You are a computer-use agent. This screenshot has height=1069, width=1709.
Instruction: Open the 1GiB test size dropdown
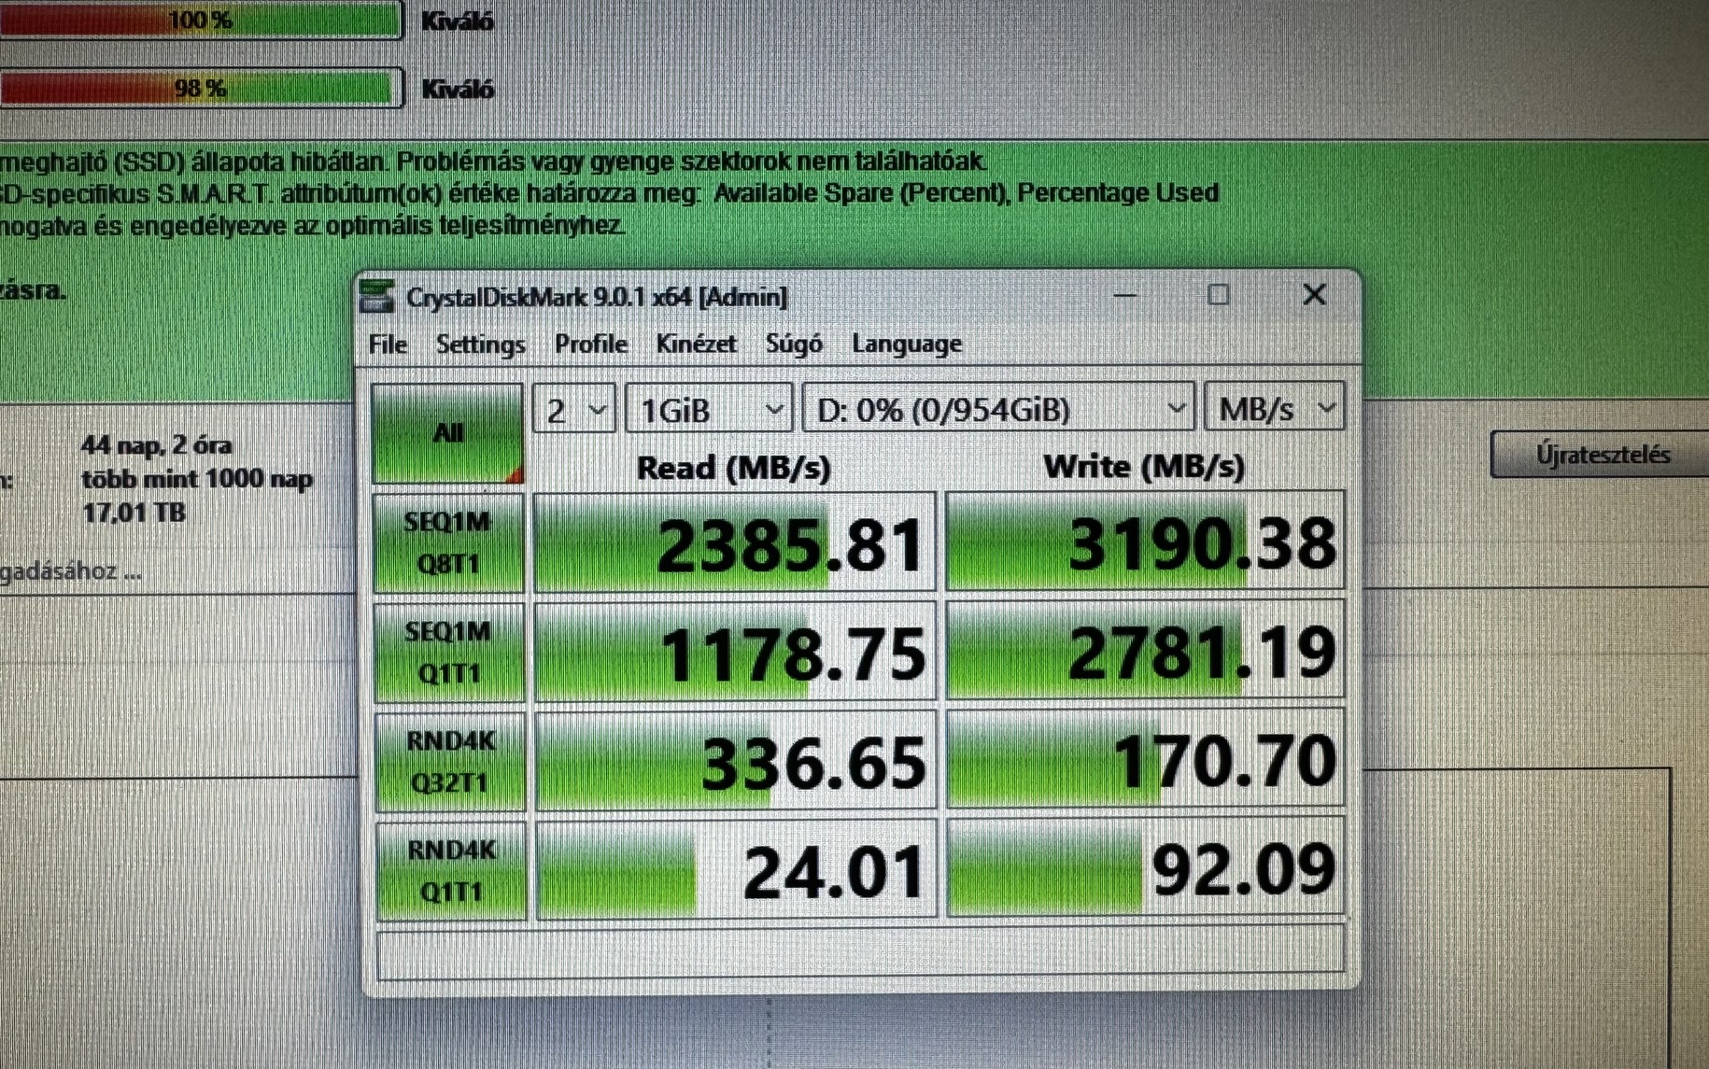point(709,409)
